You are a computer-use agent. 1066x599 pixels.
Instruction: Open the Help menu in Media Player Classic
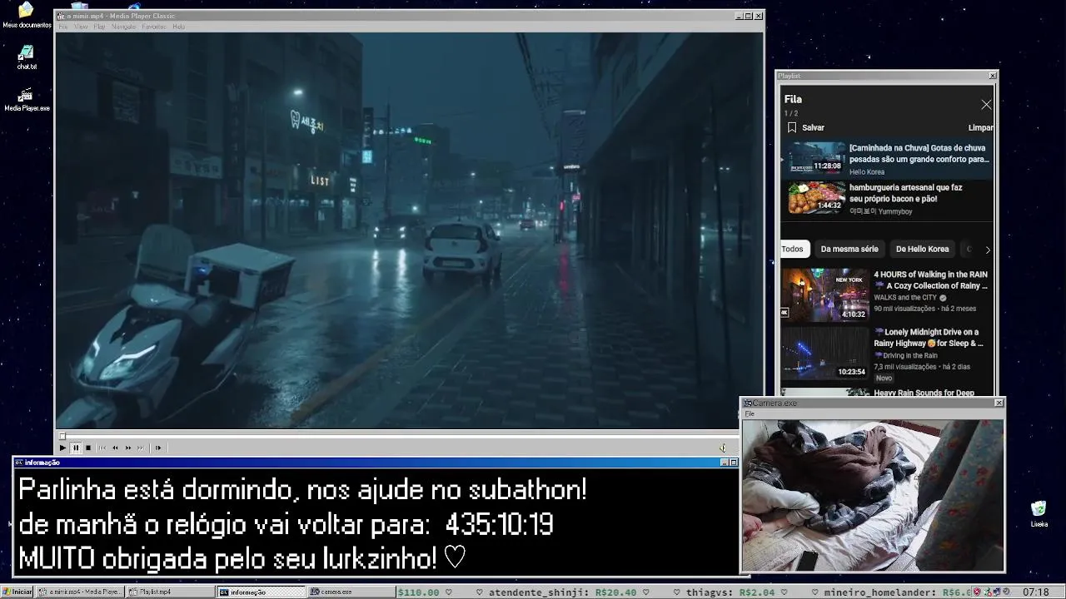[178, 27]
